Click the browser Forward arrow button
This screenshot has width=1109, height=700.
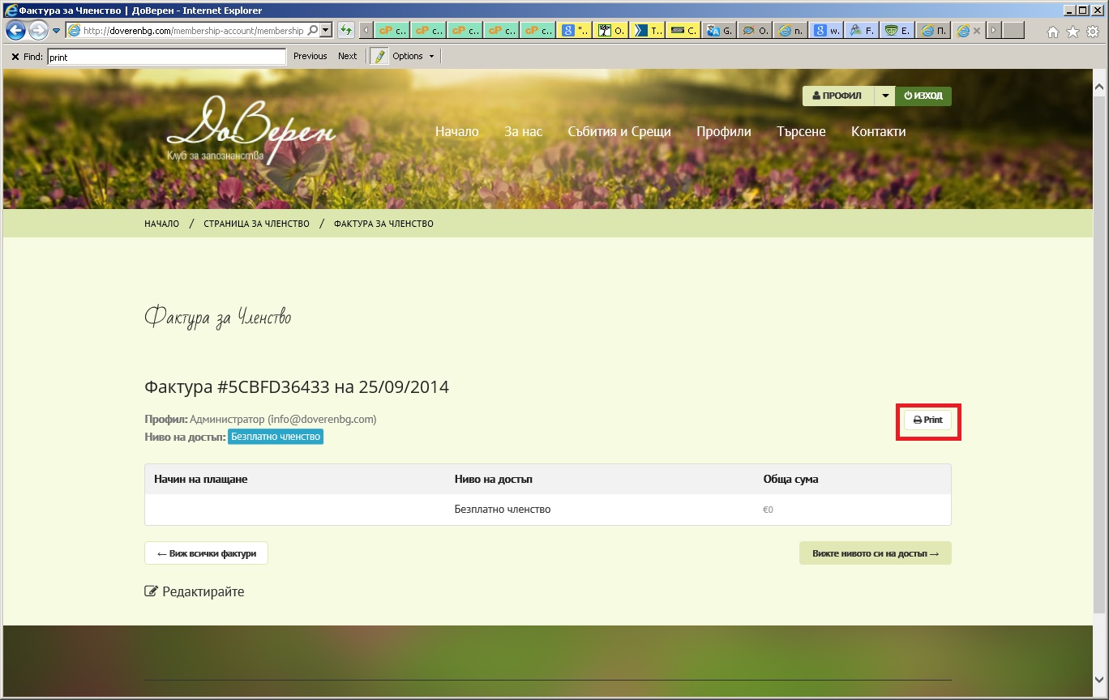[38, 31]
